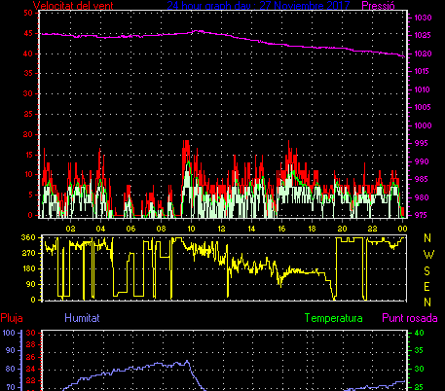Click the 06 hour tick label
445x391 pixels.
click(x=130, y=229)
